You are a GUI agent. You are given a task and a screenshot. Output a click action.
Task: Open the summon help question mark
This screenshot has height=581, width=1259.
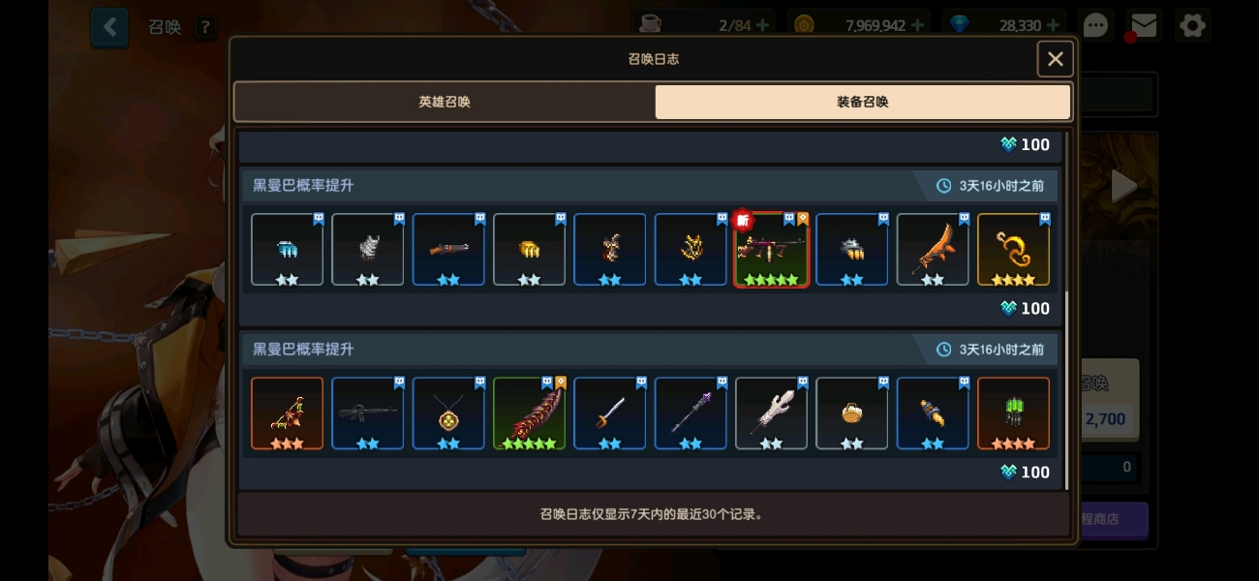(x=204, y=27)
